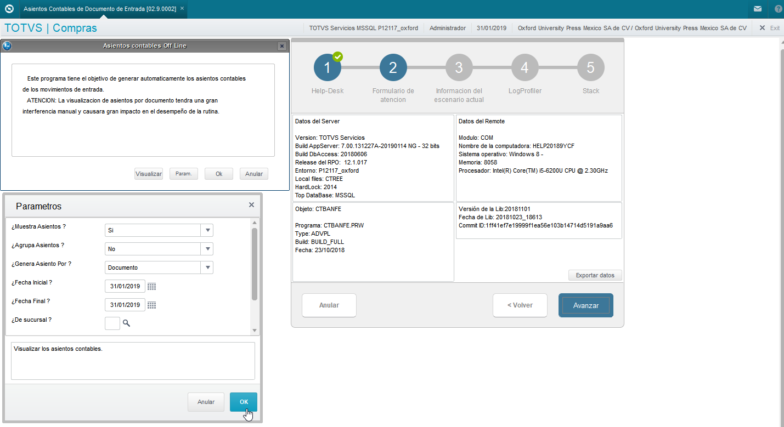Click Anular in Parametros dialog
784x427 pixels.
point(206,402)
